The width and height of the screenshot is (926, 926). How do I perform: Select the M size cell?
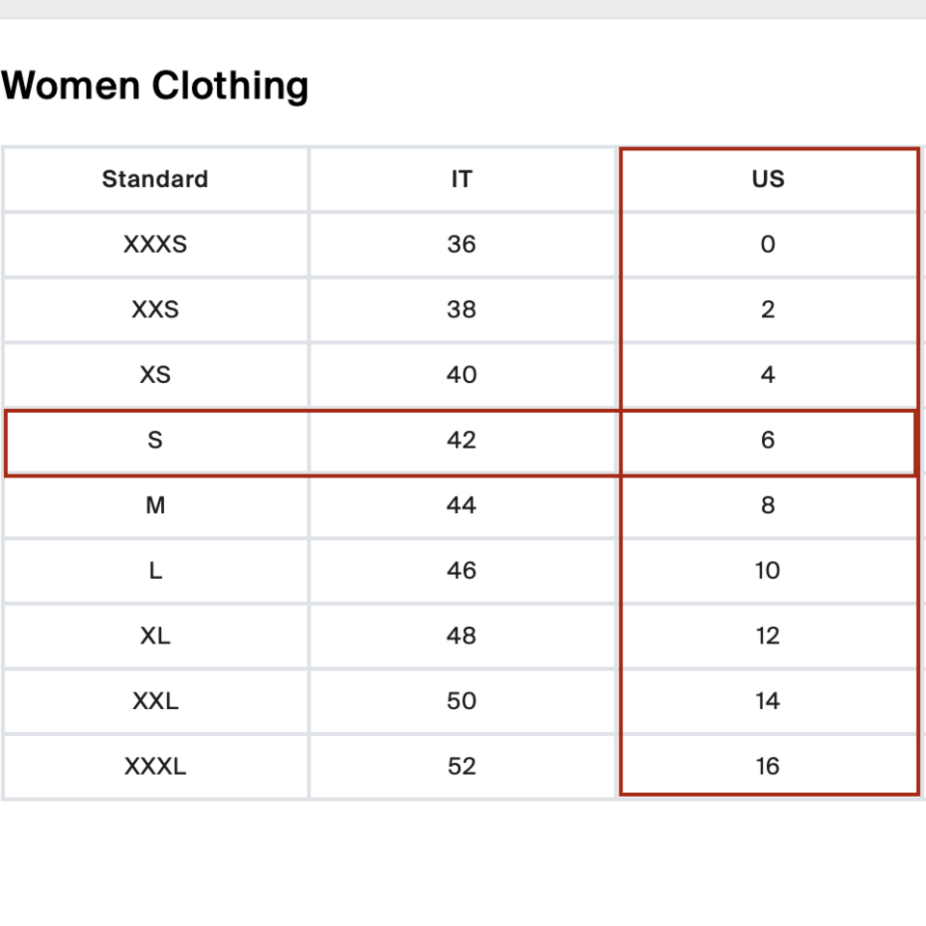(155, 505)
